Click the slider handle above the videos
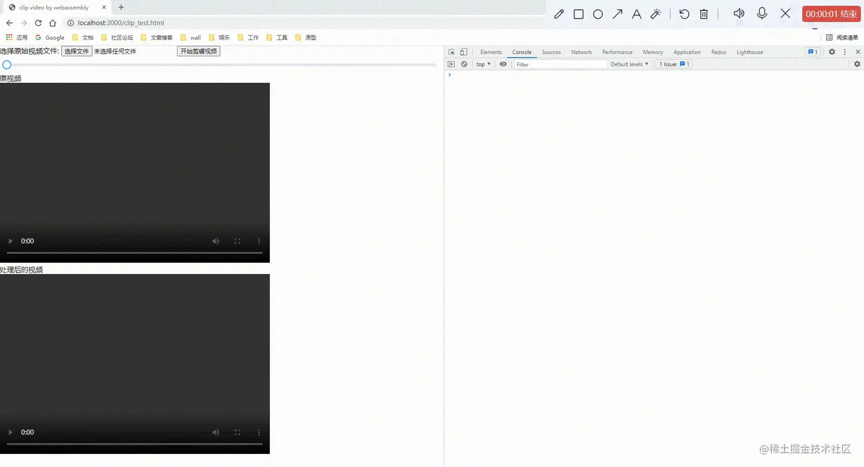864x467 pixels. pos(6,65)
